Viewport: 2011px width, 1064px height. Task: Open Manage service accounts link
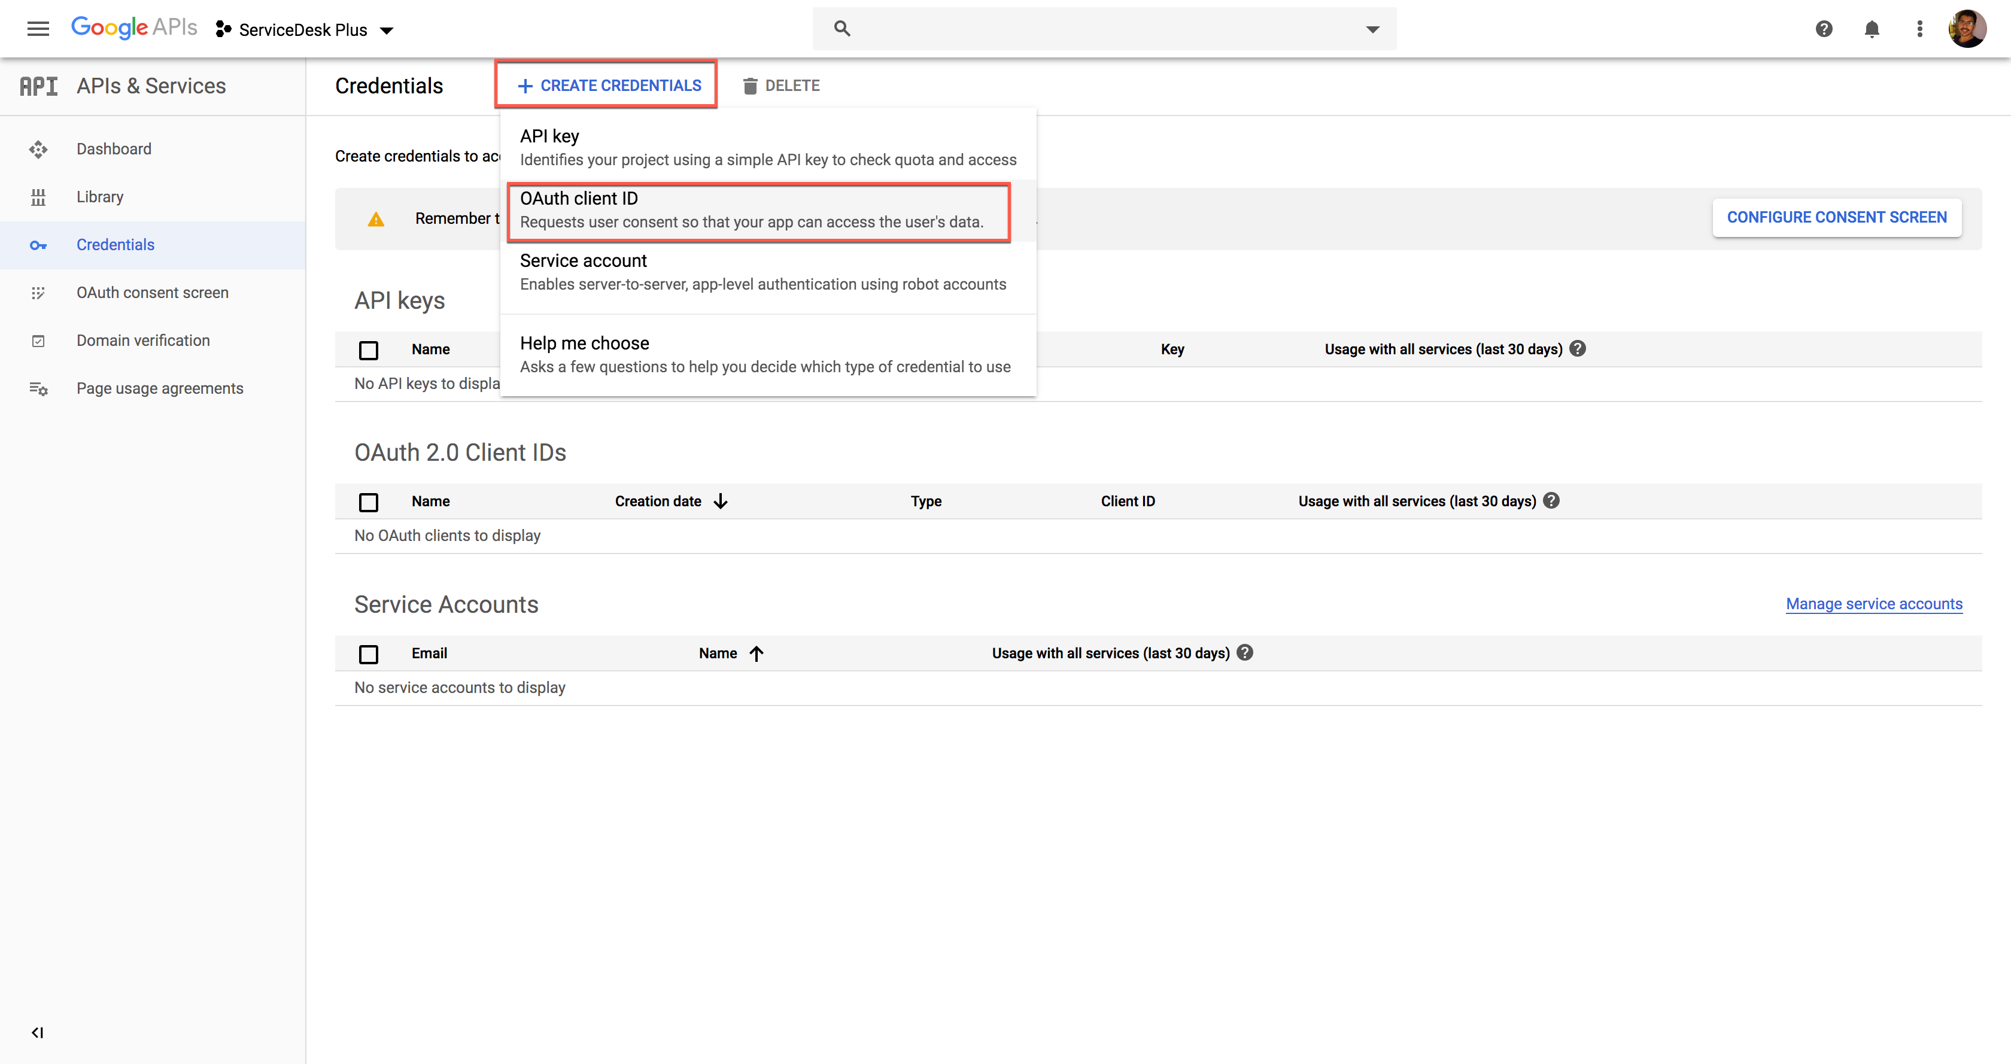[1873, 603]
